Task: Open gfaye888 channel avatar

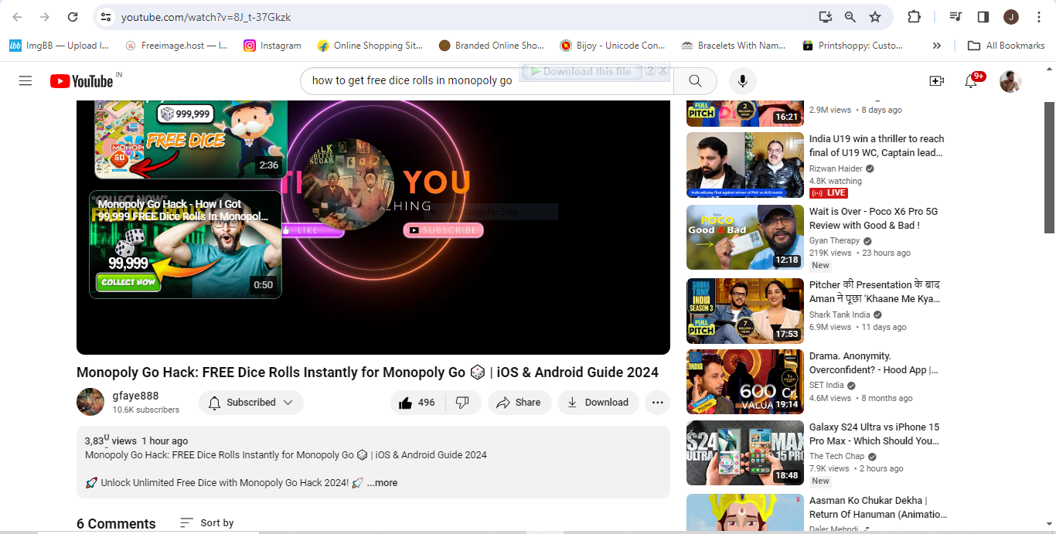Action: pos(90,402)
